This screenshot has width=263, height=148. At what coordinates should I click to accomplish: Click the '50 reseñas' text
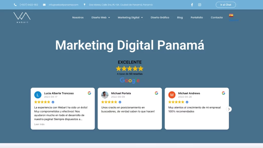tap(136, 74)
